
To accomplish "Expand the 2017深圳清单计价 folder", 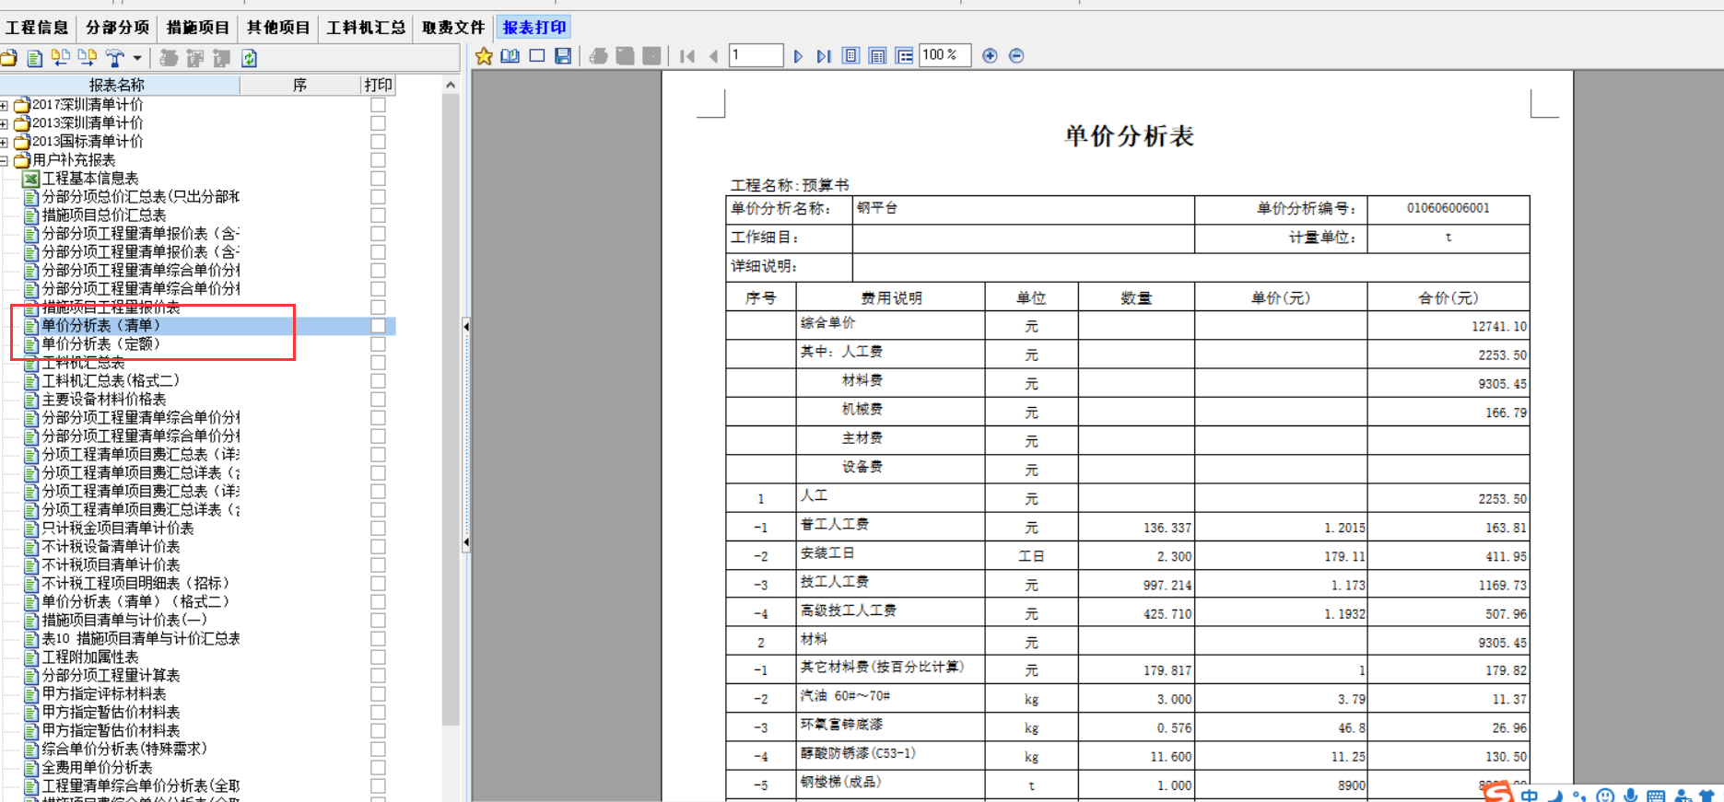I will click(5, 105).
